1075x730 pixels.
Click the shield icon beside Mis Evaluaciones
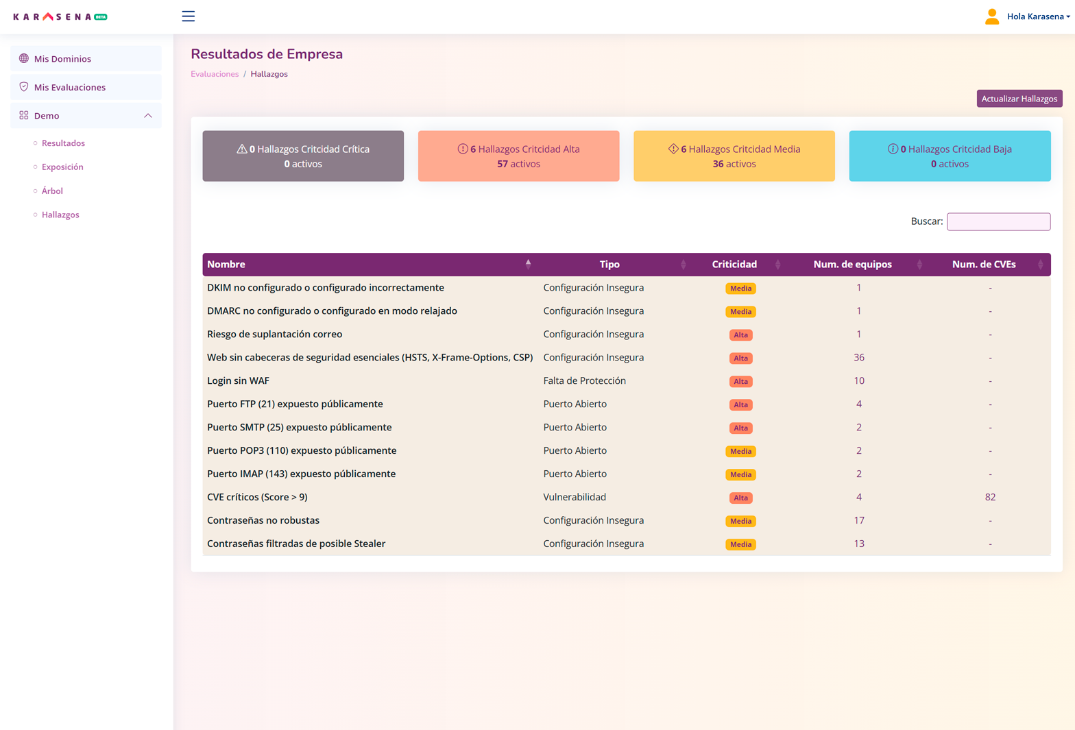click(x=24, y=87)
